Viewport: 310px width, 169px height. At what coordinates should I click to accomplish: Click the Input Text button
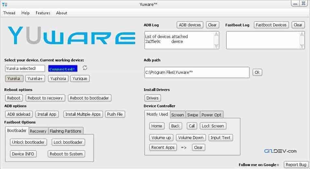tap(221, 137)
